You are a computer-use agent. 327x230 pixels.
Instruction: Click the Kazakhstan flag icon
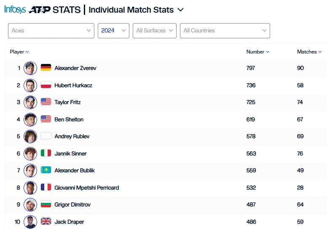click(x=46, y=170)
